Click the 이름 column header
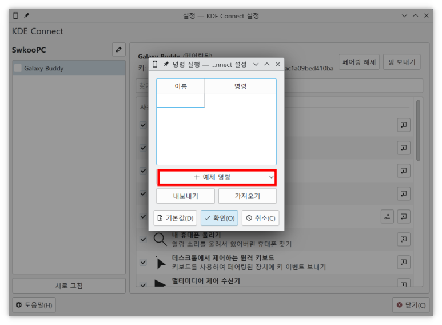 coord(181,86)
